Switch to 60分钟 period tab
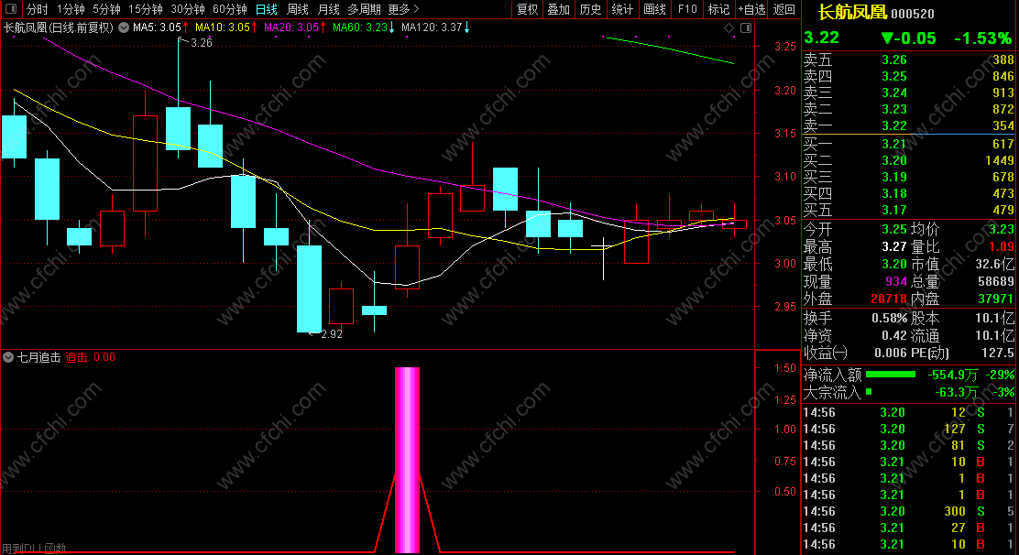1019x555 pixels. 229,9
